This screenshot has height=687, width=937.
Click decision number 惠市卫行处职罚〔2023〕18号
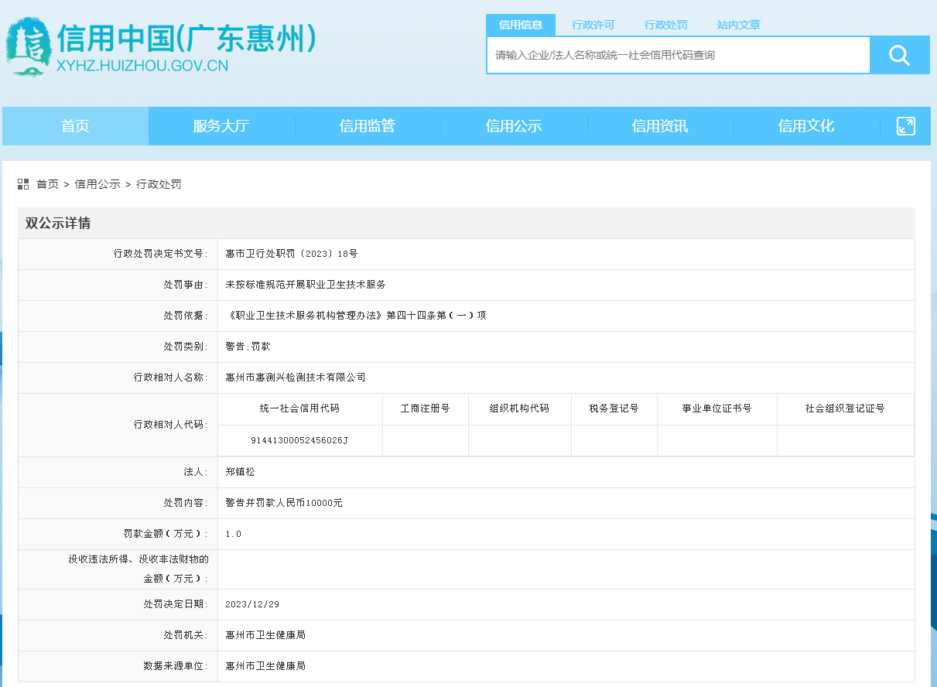coord(292,254)
